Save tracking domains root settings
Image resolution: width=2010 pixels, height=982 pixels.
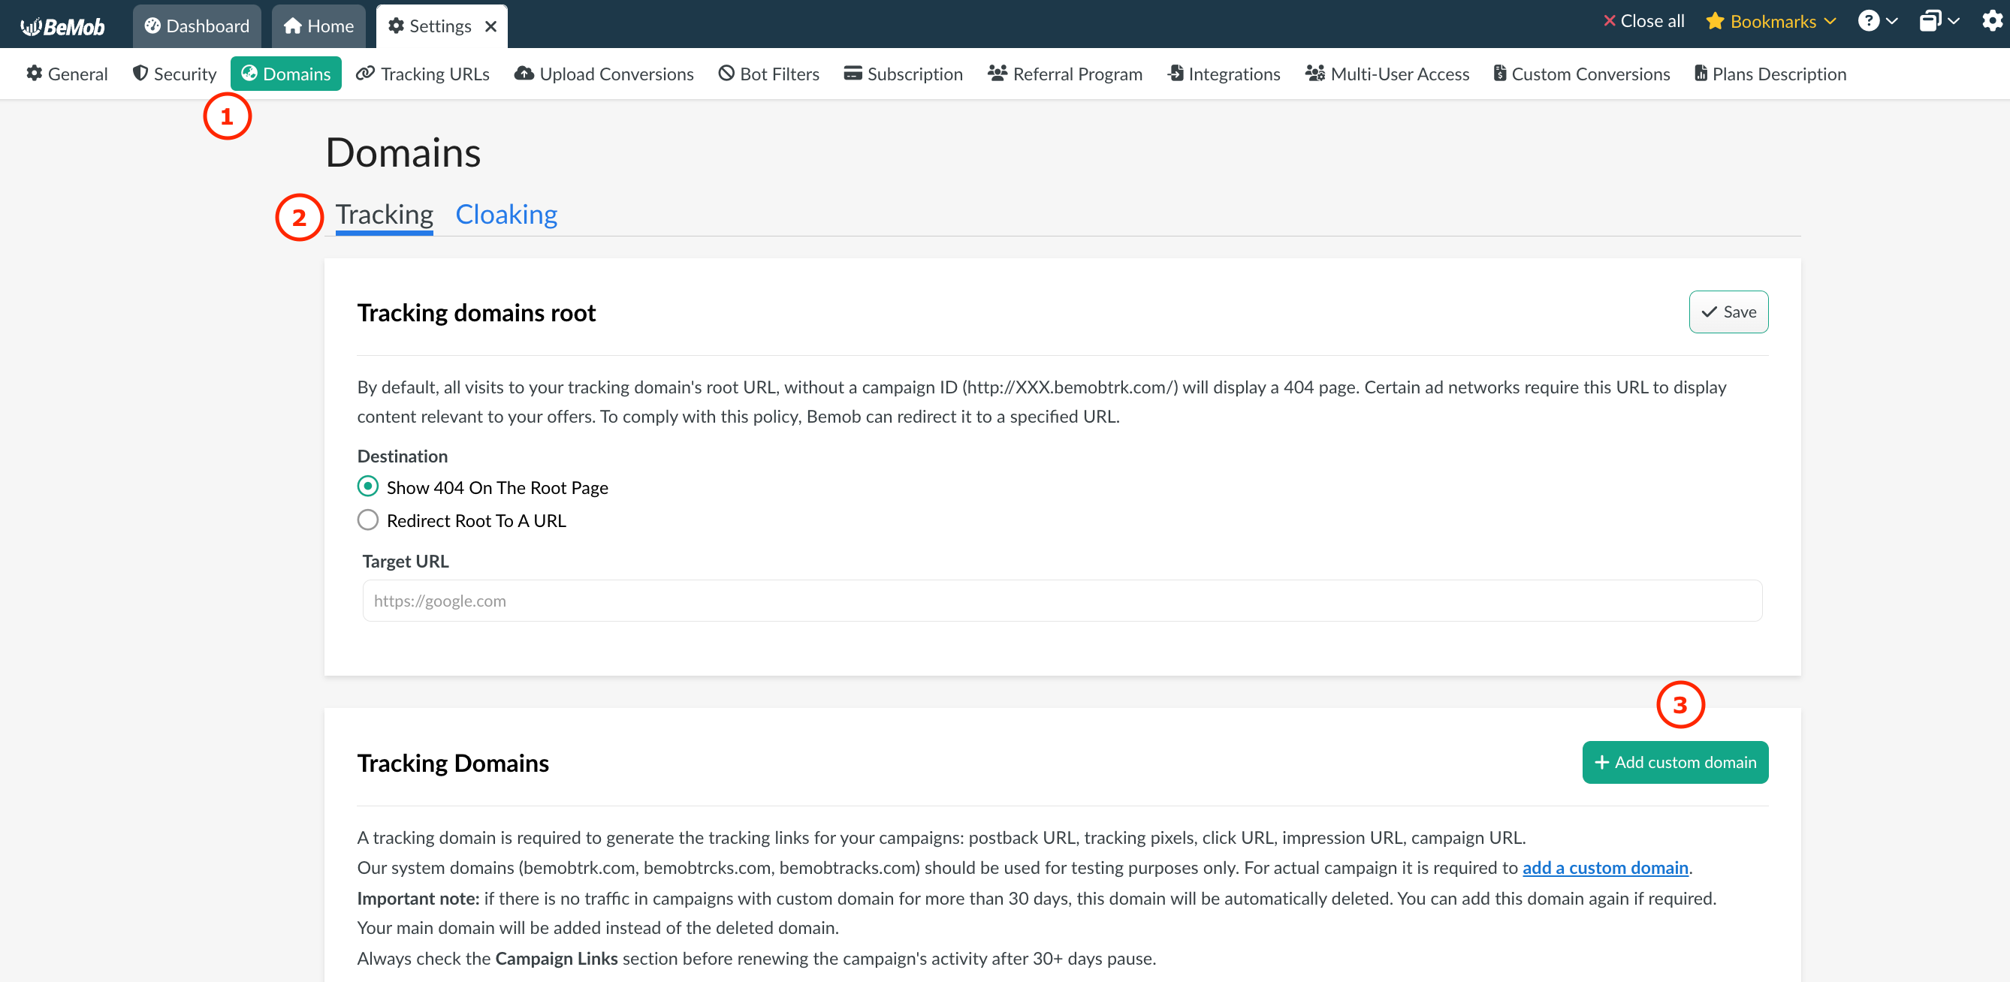pos(1728,312)
